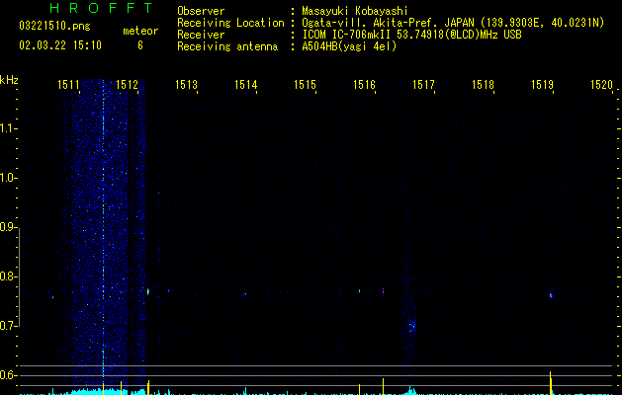Viewport: 622px width, 395px height.
Task: Click the 1519 time axis label
Action: click(542, 85)
